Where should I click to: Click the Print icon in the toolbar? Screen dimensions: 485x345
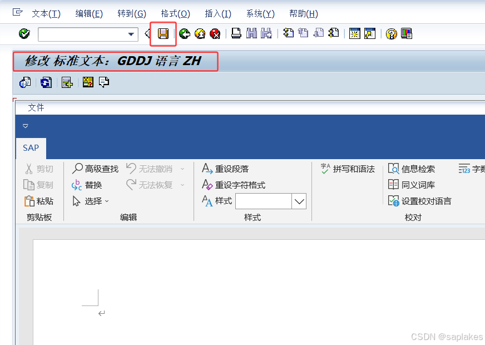[x=236, y=33]
